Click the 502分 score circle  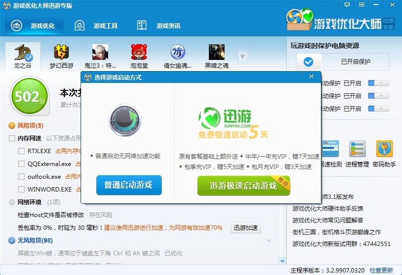(x=29, y=96)
